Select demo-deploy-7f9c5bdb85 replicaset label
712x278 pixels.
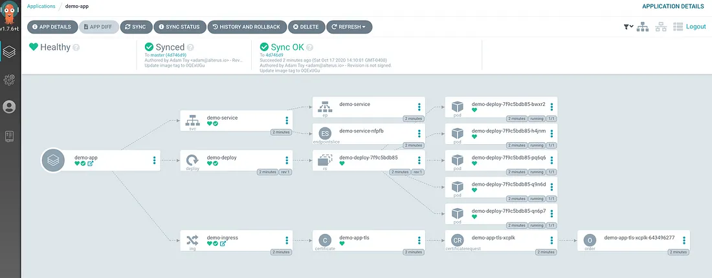coord(369,157)
